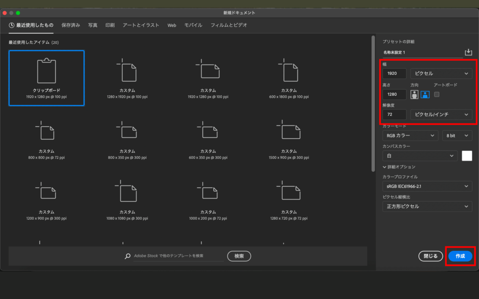Select the landscape orientation icon
This screenshot has height=299, width=479.
[425, 94]
